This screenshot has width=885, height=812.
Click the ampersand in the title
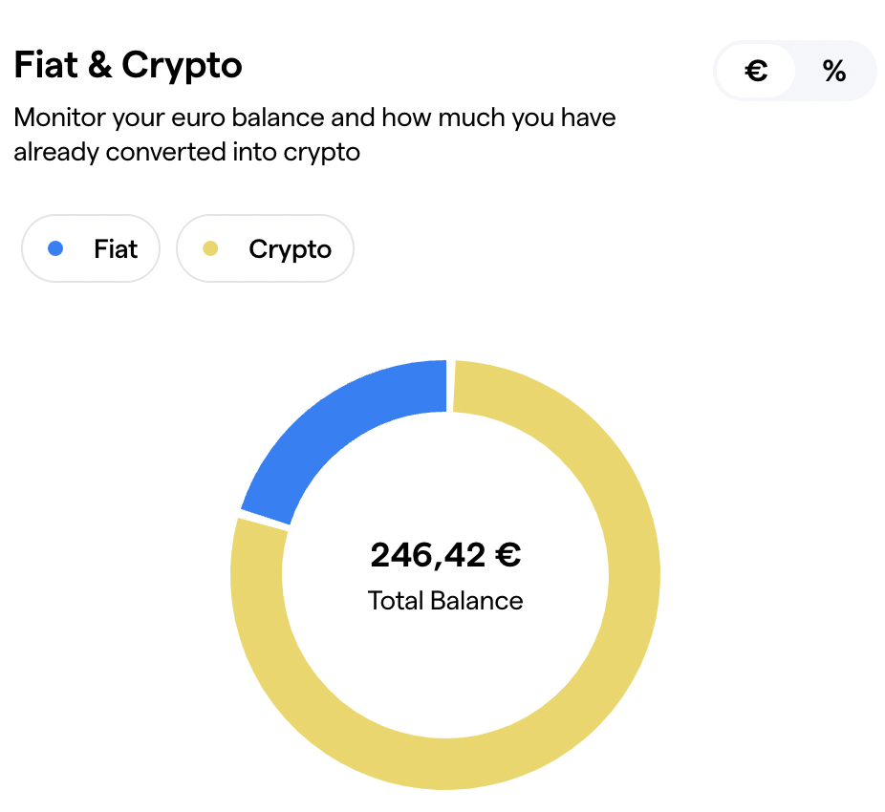click(x=100, y=64)
